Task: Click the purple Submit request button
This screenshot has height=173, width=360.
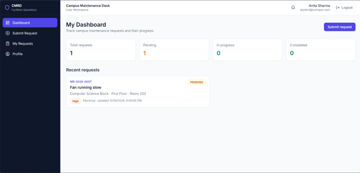Action: point(339,27)
